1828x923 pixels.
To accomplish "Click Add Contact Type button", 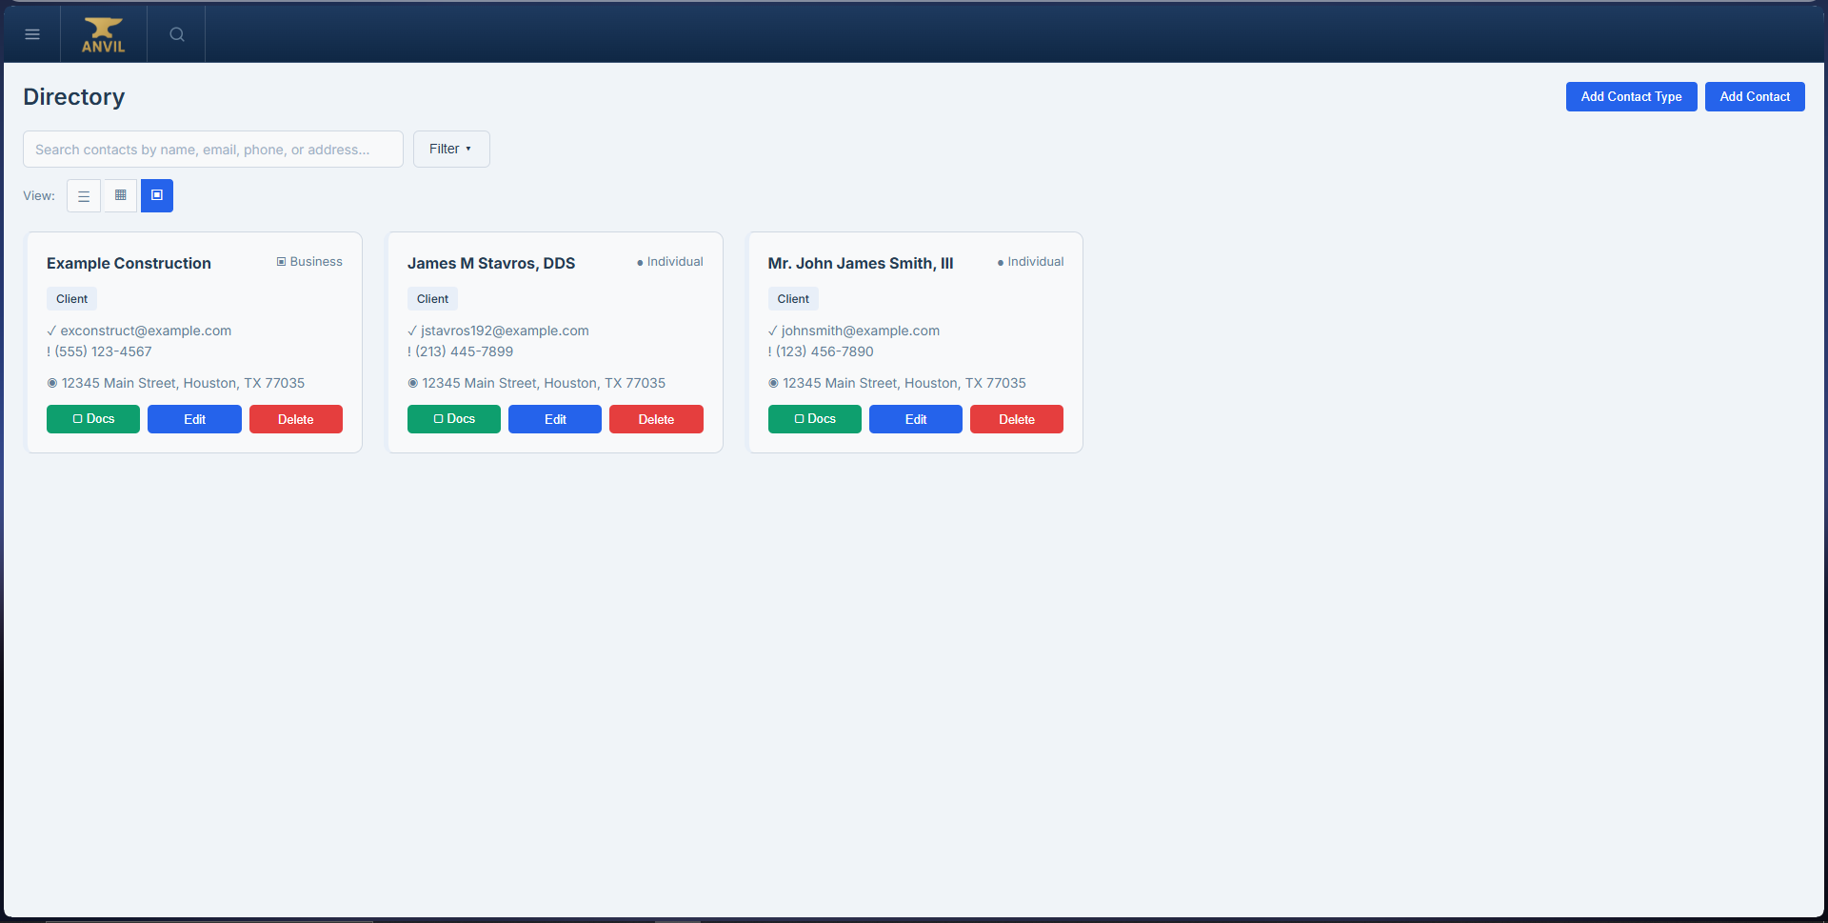I will (x=1631, y=96).
